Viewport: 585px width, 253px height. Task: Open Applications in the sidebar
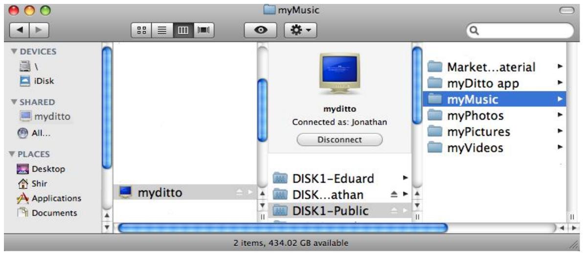click(49, 198)
